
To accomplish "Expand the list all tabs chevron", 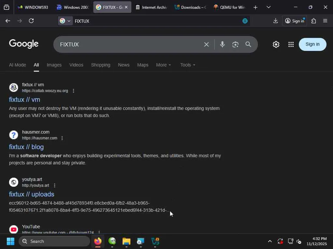I will 268,7.
